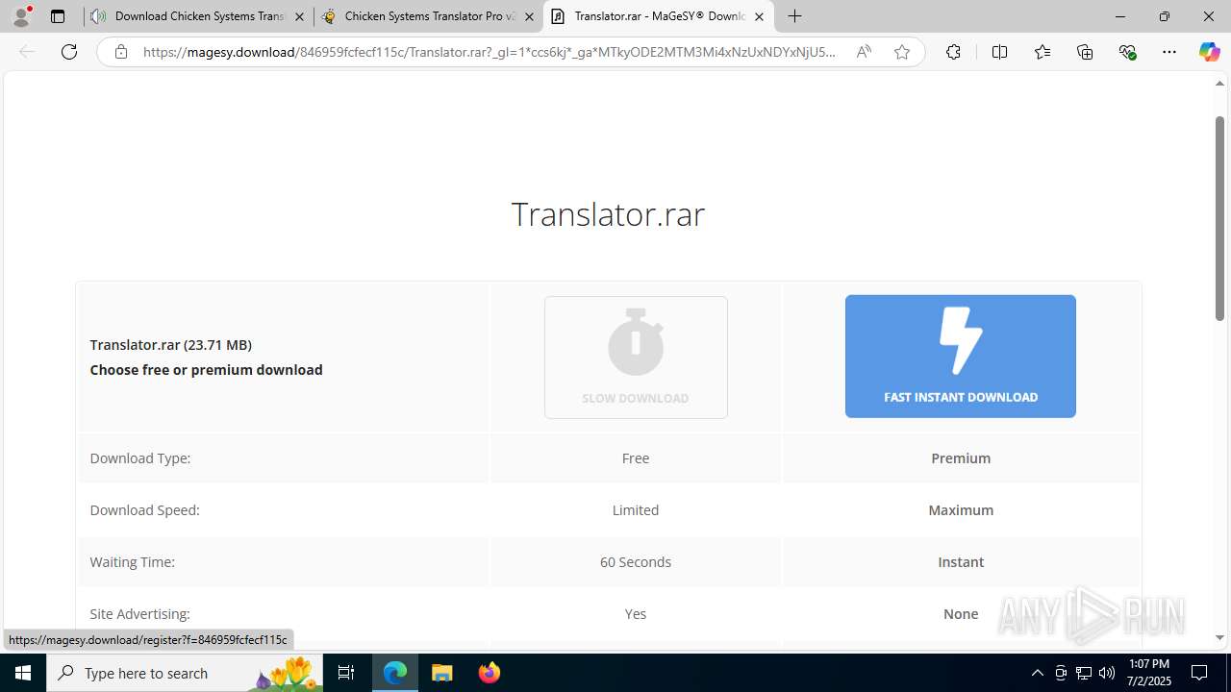The height and width of the screenshot is (692, 1231).
Task: Click Choose free or premium download text
Action: click(x=207, y=369)
